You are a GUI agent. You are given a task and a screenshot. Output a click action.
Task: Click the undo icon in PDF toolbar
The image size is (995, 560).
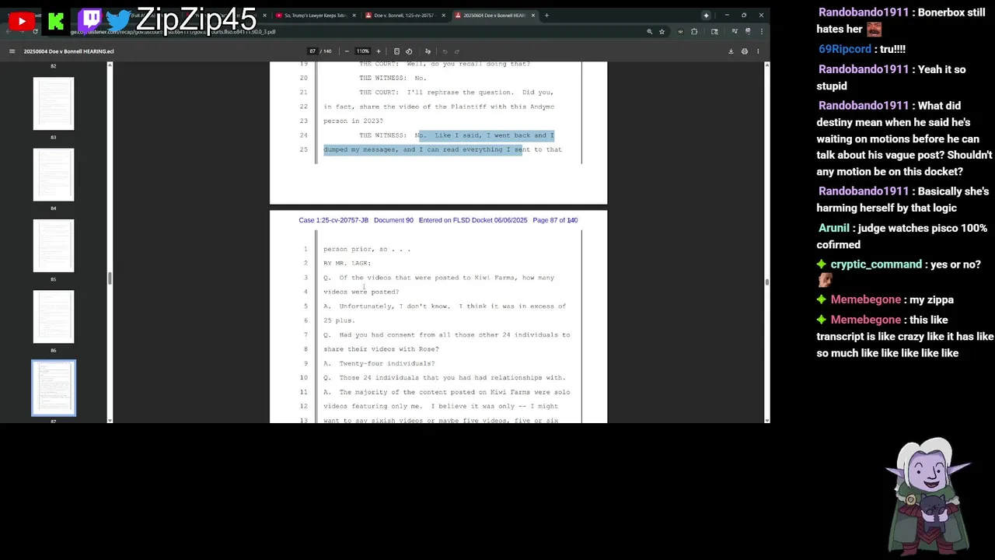click(445, 51)
